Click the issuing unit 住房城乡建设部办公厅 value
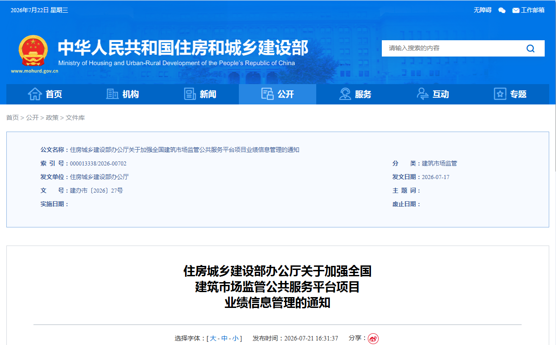556x345 pixels. 99,177
